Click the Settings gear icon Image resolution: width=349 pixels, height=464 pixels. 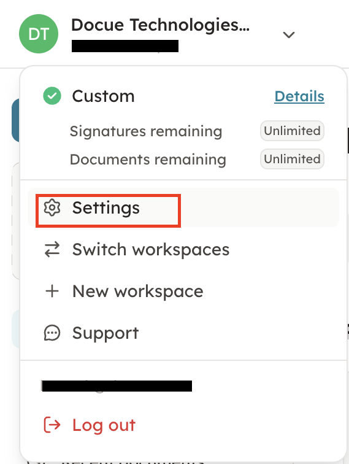(x=52, y=207)
